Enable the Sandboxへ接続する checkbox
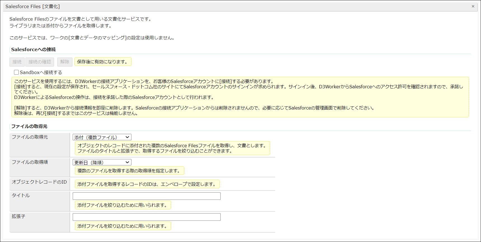 (16, 72)
